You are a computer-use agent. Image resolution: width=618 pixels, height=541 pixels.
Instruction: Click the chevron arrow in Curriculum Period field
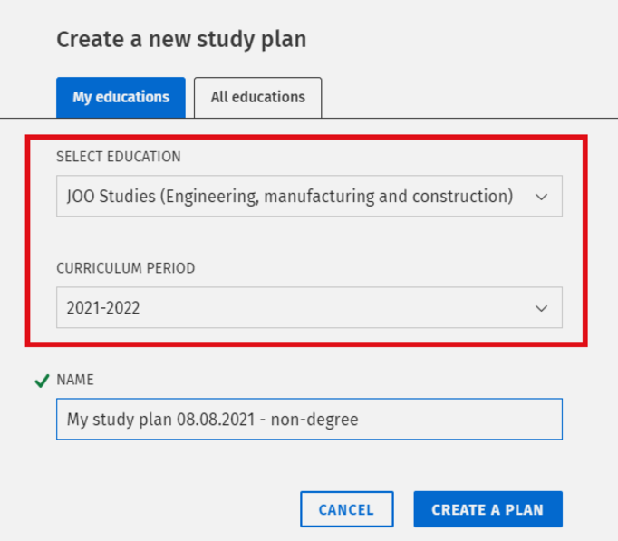pos(542,308)
